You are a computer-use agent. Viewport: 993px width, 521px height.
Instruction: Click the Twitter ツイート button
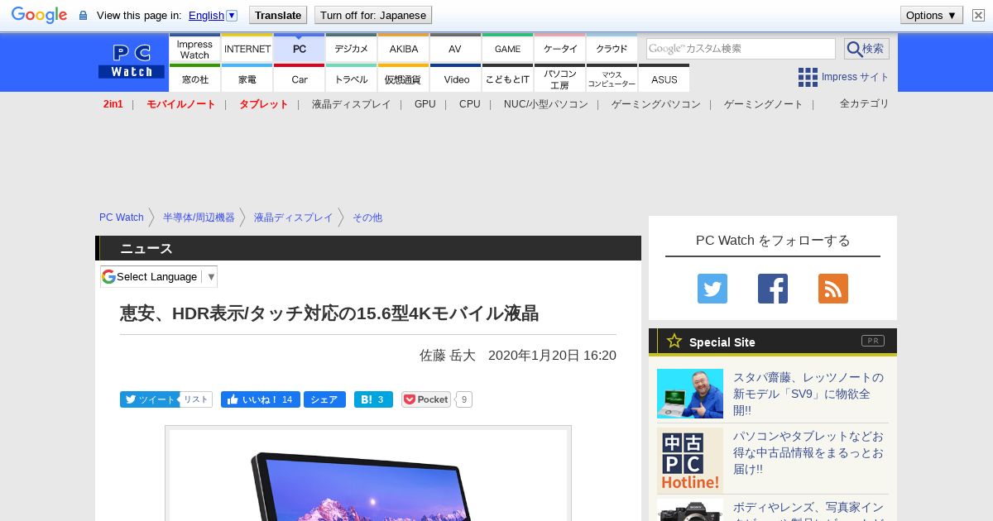point(149,399)
